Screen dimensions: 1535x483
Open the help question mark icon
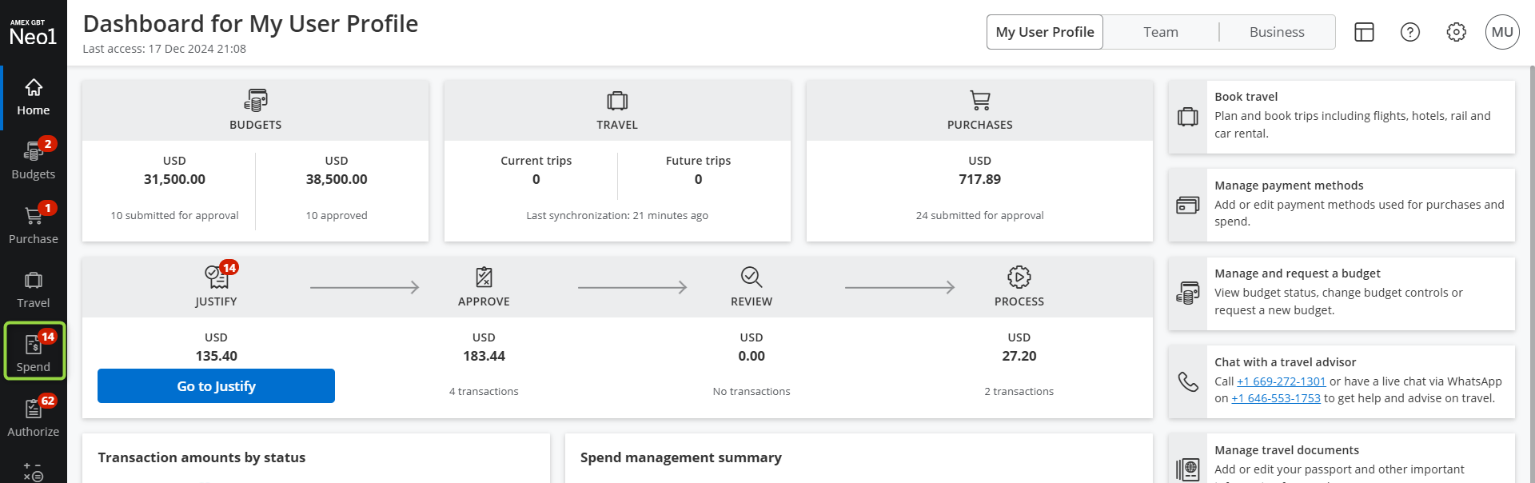tap(1410, 32)
